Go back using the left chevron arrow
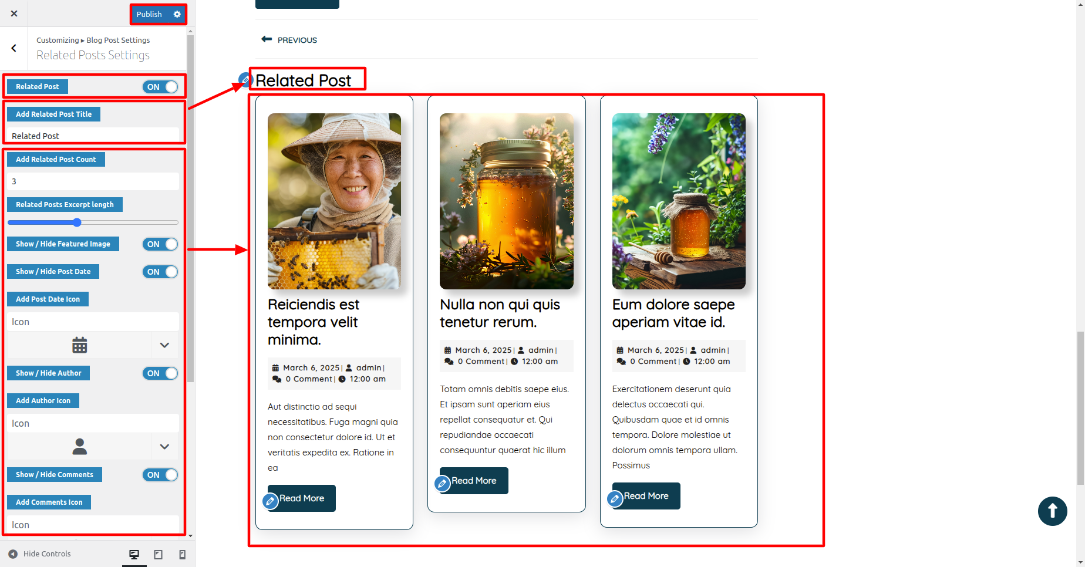The image size is (1085, 567). pyautogui.click(x=14, y=48)
